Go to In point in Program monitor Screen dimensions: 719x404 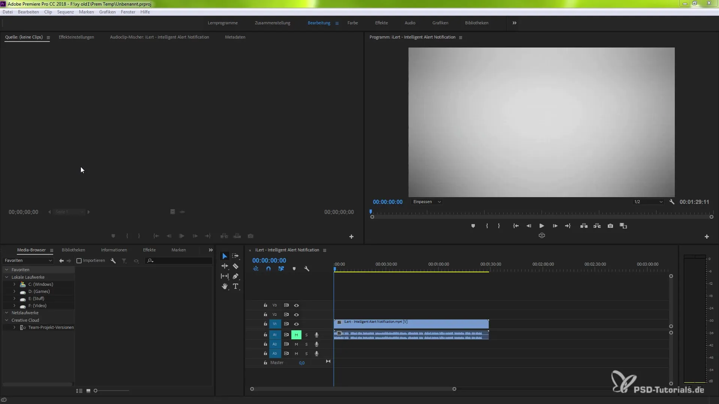(516, 226)
